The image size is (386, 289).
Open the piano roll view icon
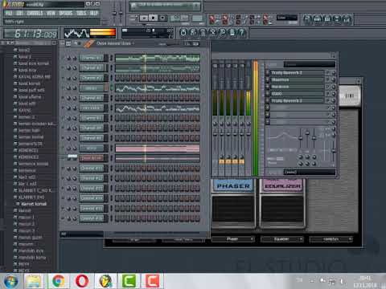pos(327,18)
